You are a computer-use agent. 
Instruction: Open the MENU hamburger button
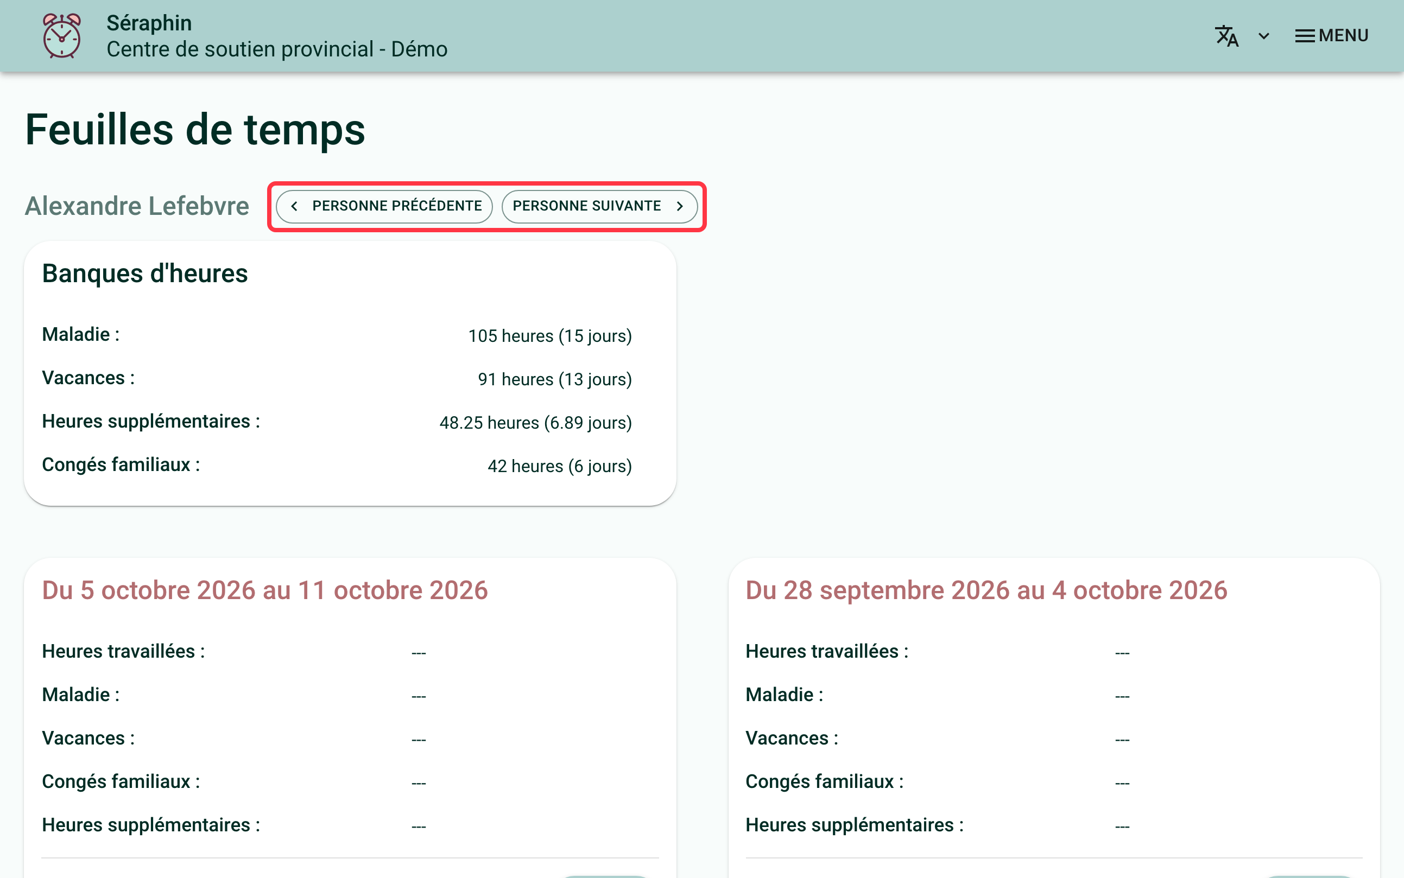[x=1331, y=35]
